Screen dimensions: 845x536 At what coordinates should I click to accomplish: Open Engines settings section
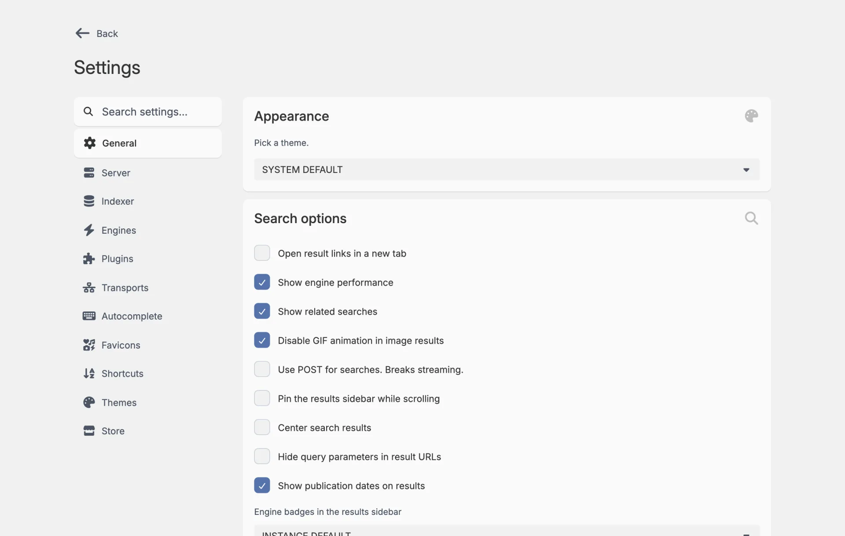click(148, 230)
